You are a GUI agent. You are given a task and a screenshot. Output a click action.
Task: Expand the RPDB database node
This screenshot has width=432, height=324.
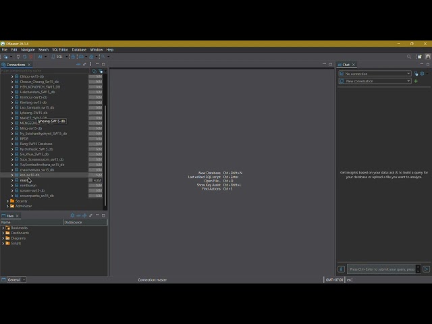[12, 138]
